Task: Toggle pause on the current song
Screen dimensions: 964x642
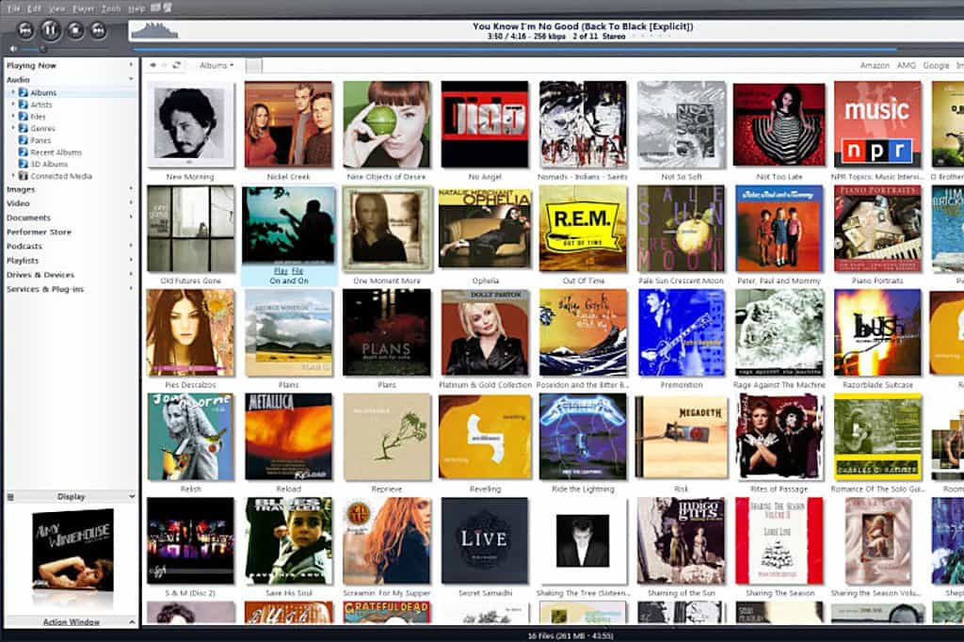Action: (50, 29)
